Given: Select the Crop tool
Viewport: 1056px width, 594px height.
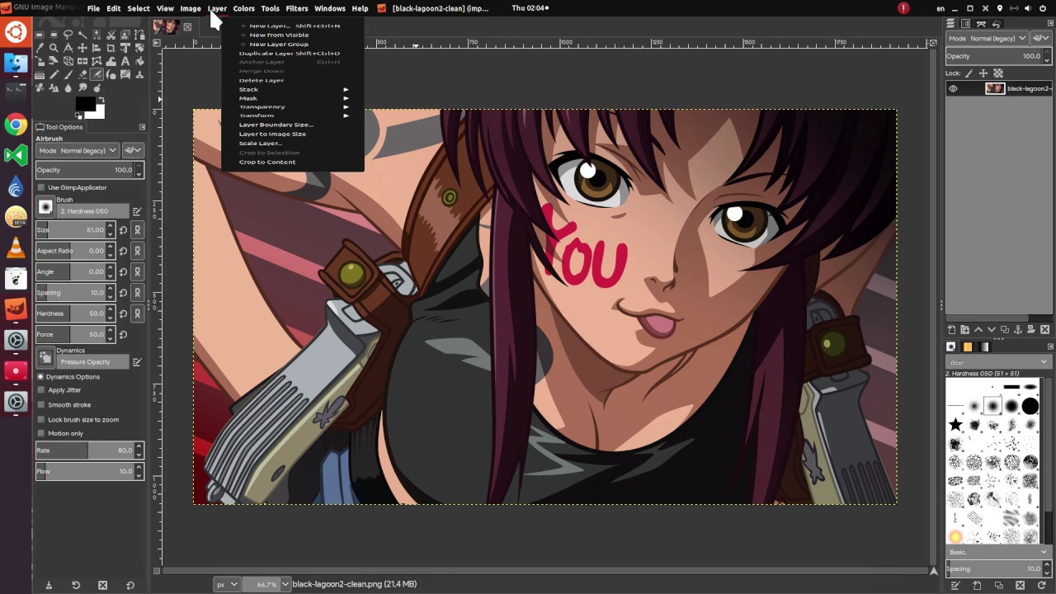Looking at the screenshot, I should (x=111, y=48).
